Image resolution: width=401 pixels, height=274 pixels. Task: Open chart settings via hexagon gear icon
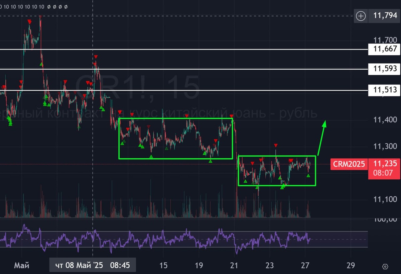click(385, 266)
